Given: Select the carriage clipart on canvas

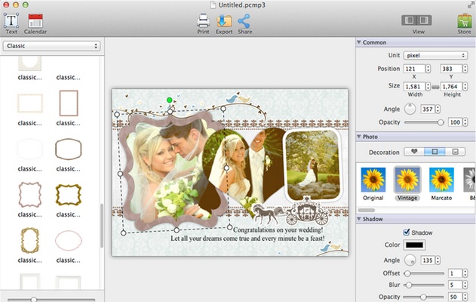Looking at the screenshot, I should (x=291, y=211).
